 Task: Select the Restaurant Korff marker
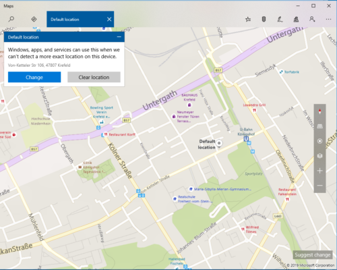(106, 134)
